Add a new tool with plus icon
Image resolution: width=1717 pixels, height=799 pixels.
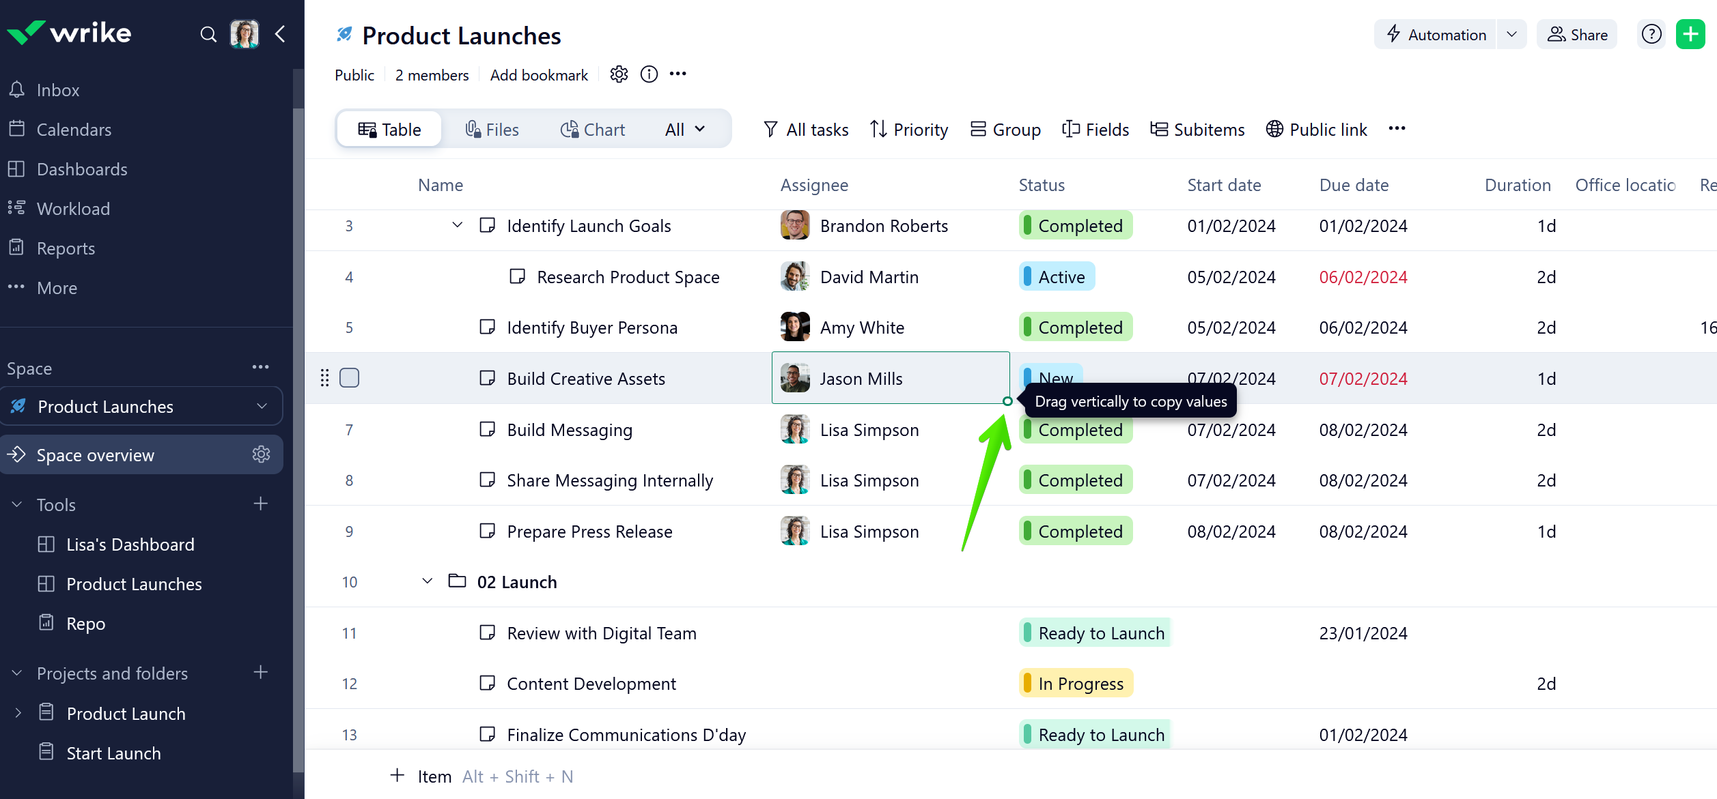260,504
